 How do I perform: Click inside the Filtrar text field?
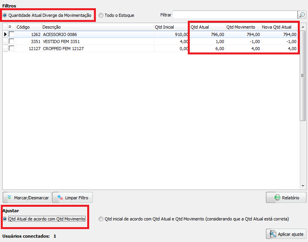[x=235, y=15]
